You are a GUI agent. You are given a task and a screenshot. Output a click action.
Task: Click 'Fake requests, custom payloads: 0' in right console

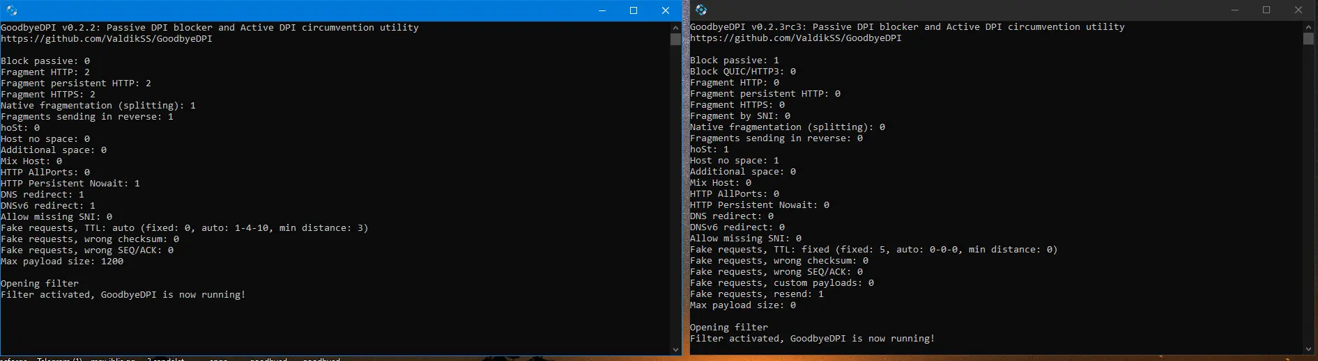(x=782, y=283)
